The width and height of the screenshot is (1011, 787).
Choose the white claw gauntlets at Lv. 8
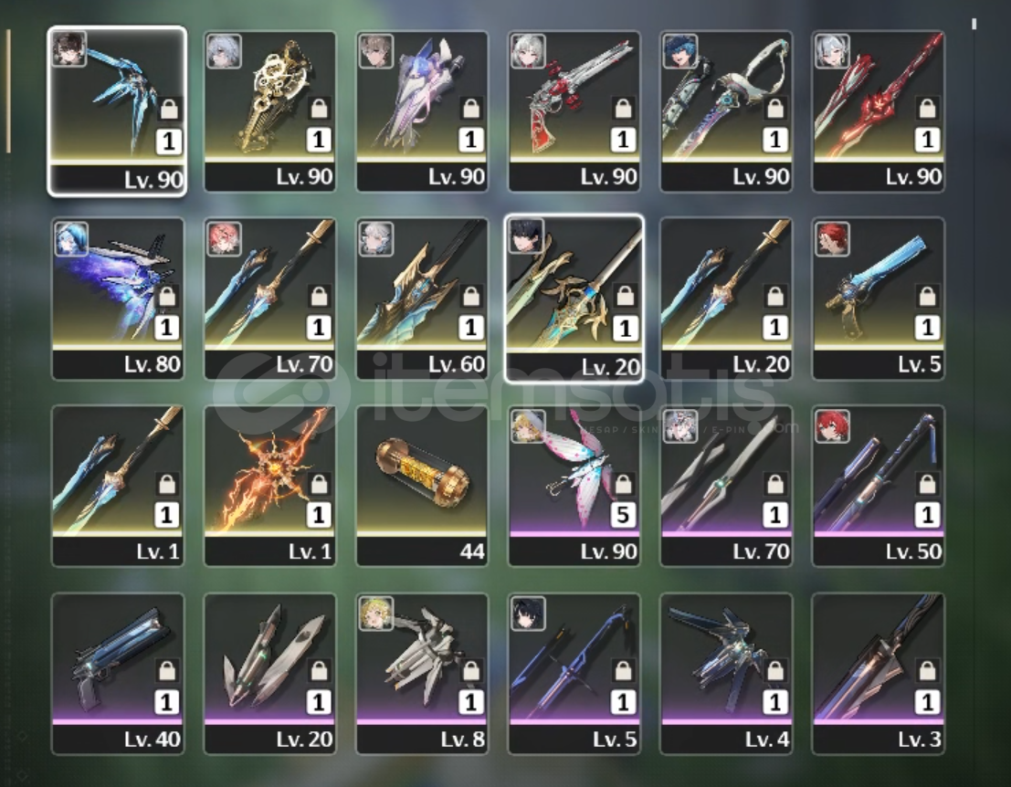coord(422,674)
